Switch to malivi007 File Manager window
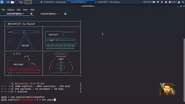The width and height of the screenshot is (185, 104). tap(108, 2)
